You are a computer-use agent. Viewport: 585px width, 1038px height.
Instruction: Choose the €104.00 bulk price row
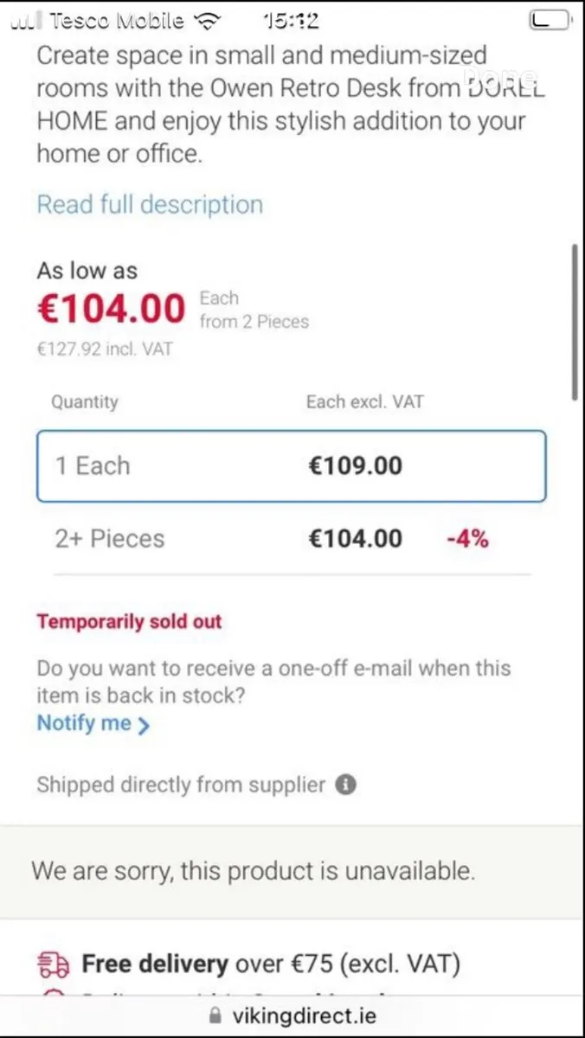pos(356,539)
